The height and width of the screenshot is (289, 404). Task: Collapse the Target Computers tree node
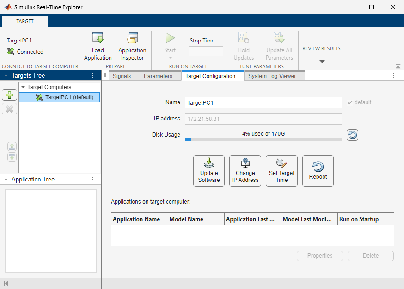click(x=23, y=87)
